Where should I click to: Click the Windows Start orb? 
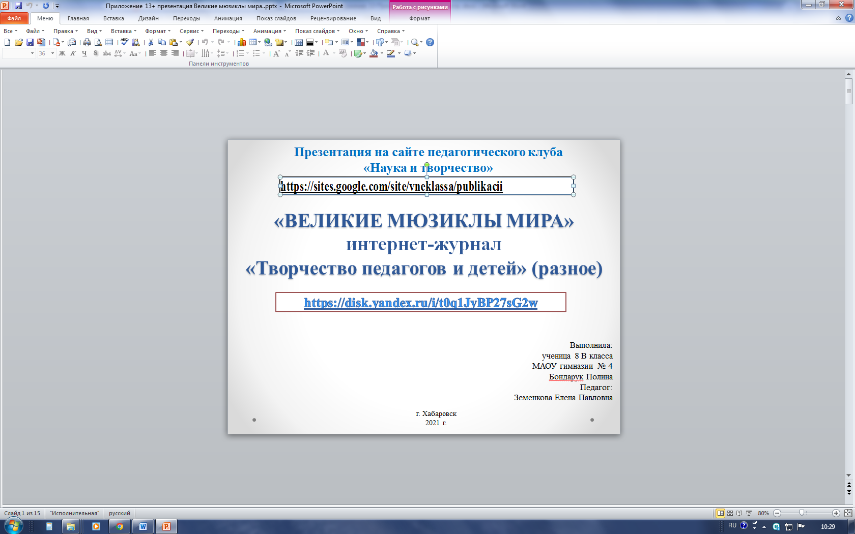pos(13,526)
